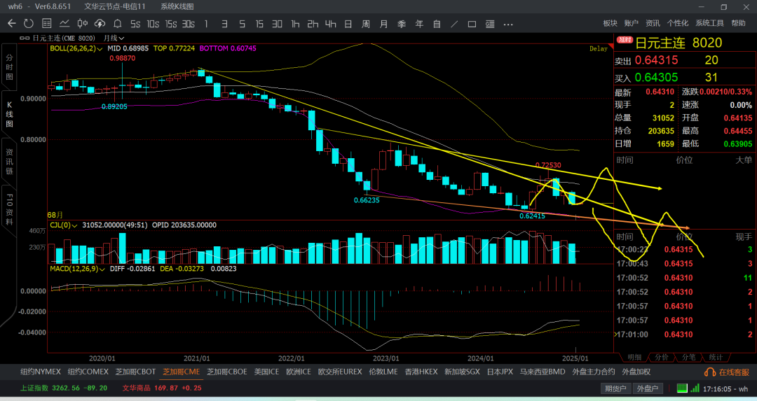This screenshot has height=401, width=757.
Task: Click the back arrow icon
Action: 11,24
